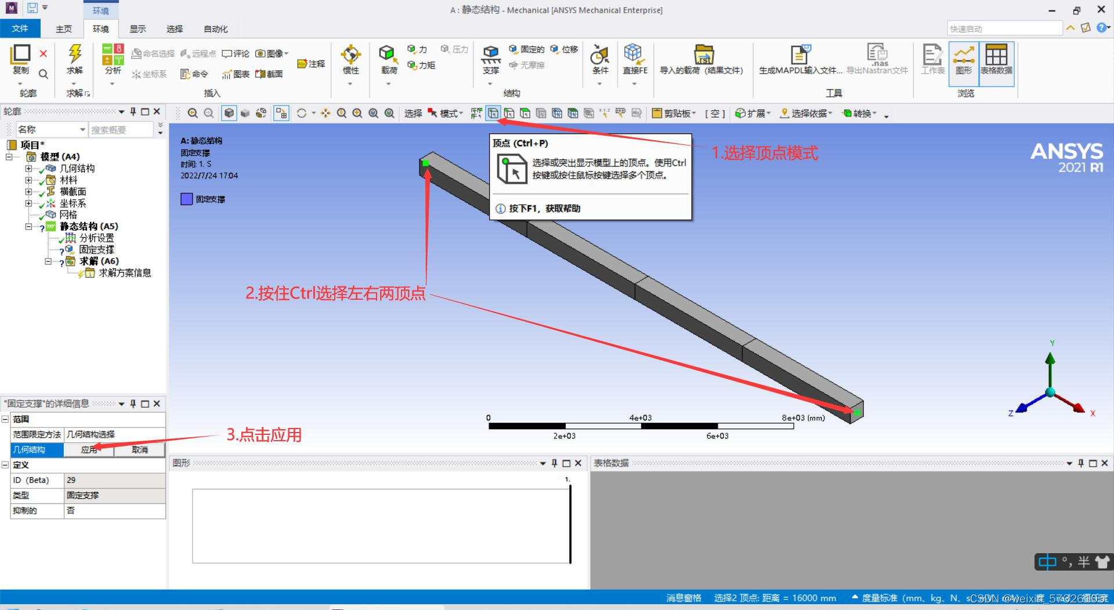Switch to the 显示 ribbon tab

138,29
